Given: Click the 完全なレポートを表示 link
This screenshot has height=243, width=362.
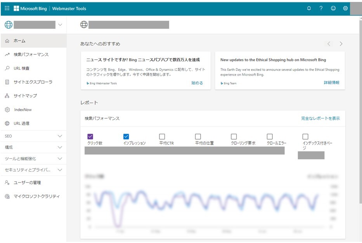Looking at the screenshot, I should click(x=320, y=118).
